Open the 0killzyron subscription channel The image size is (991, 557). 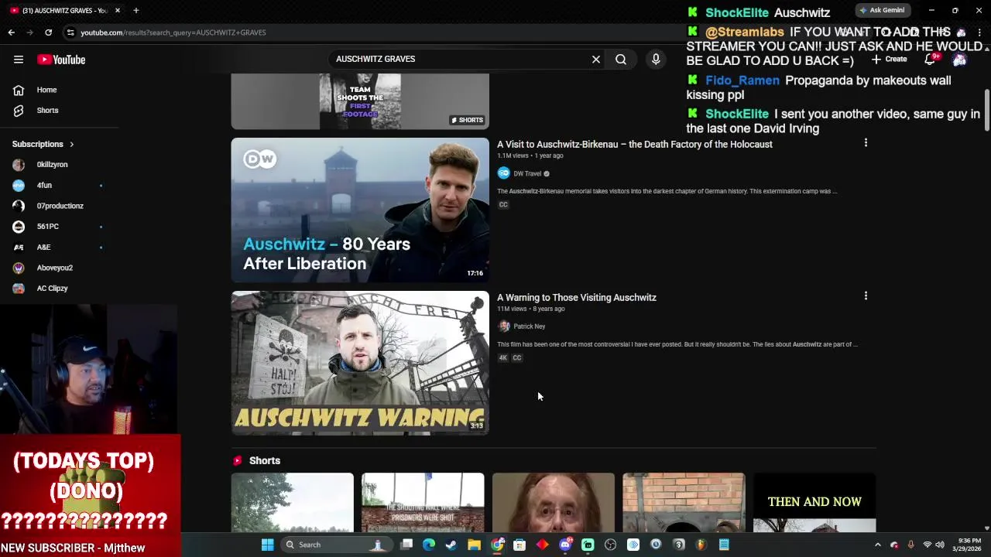(x=53, y=165)
